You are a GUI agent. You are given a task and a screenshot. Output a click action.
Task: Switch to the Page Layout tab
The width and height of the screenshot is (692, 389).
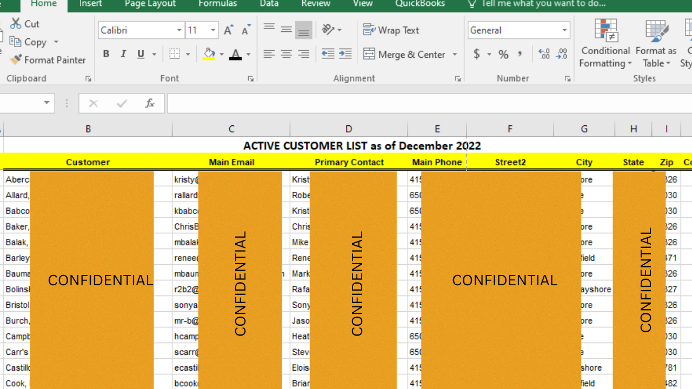[x=150, y=4]
